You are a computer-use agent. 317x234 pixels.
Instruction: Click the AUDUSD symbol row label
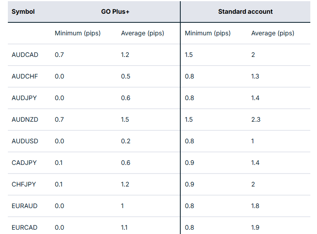coord(25,141)
